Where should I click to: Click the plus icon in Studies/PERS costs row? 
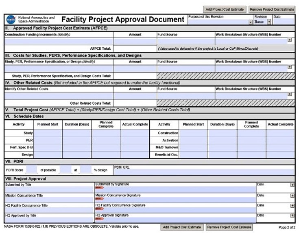click(x=290, y=67)
